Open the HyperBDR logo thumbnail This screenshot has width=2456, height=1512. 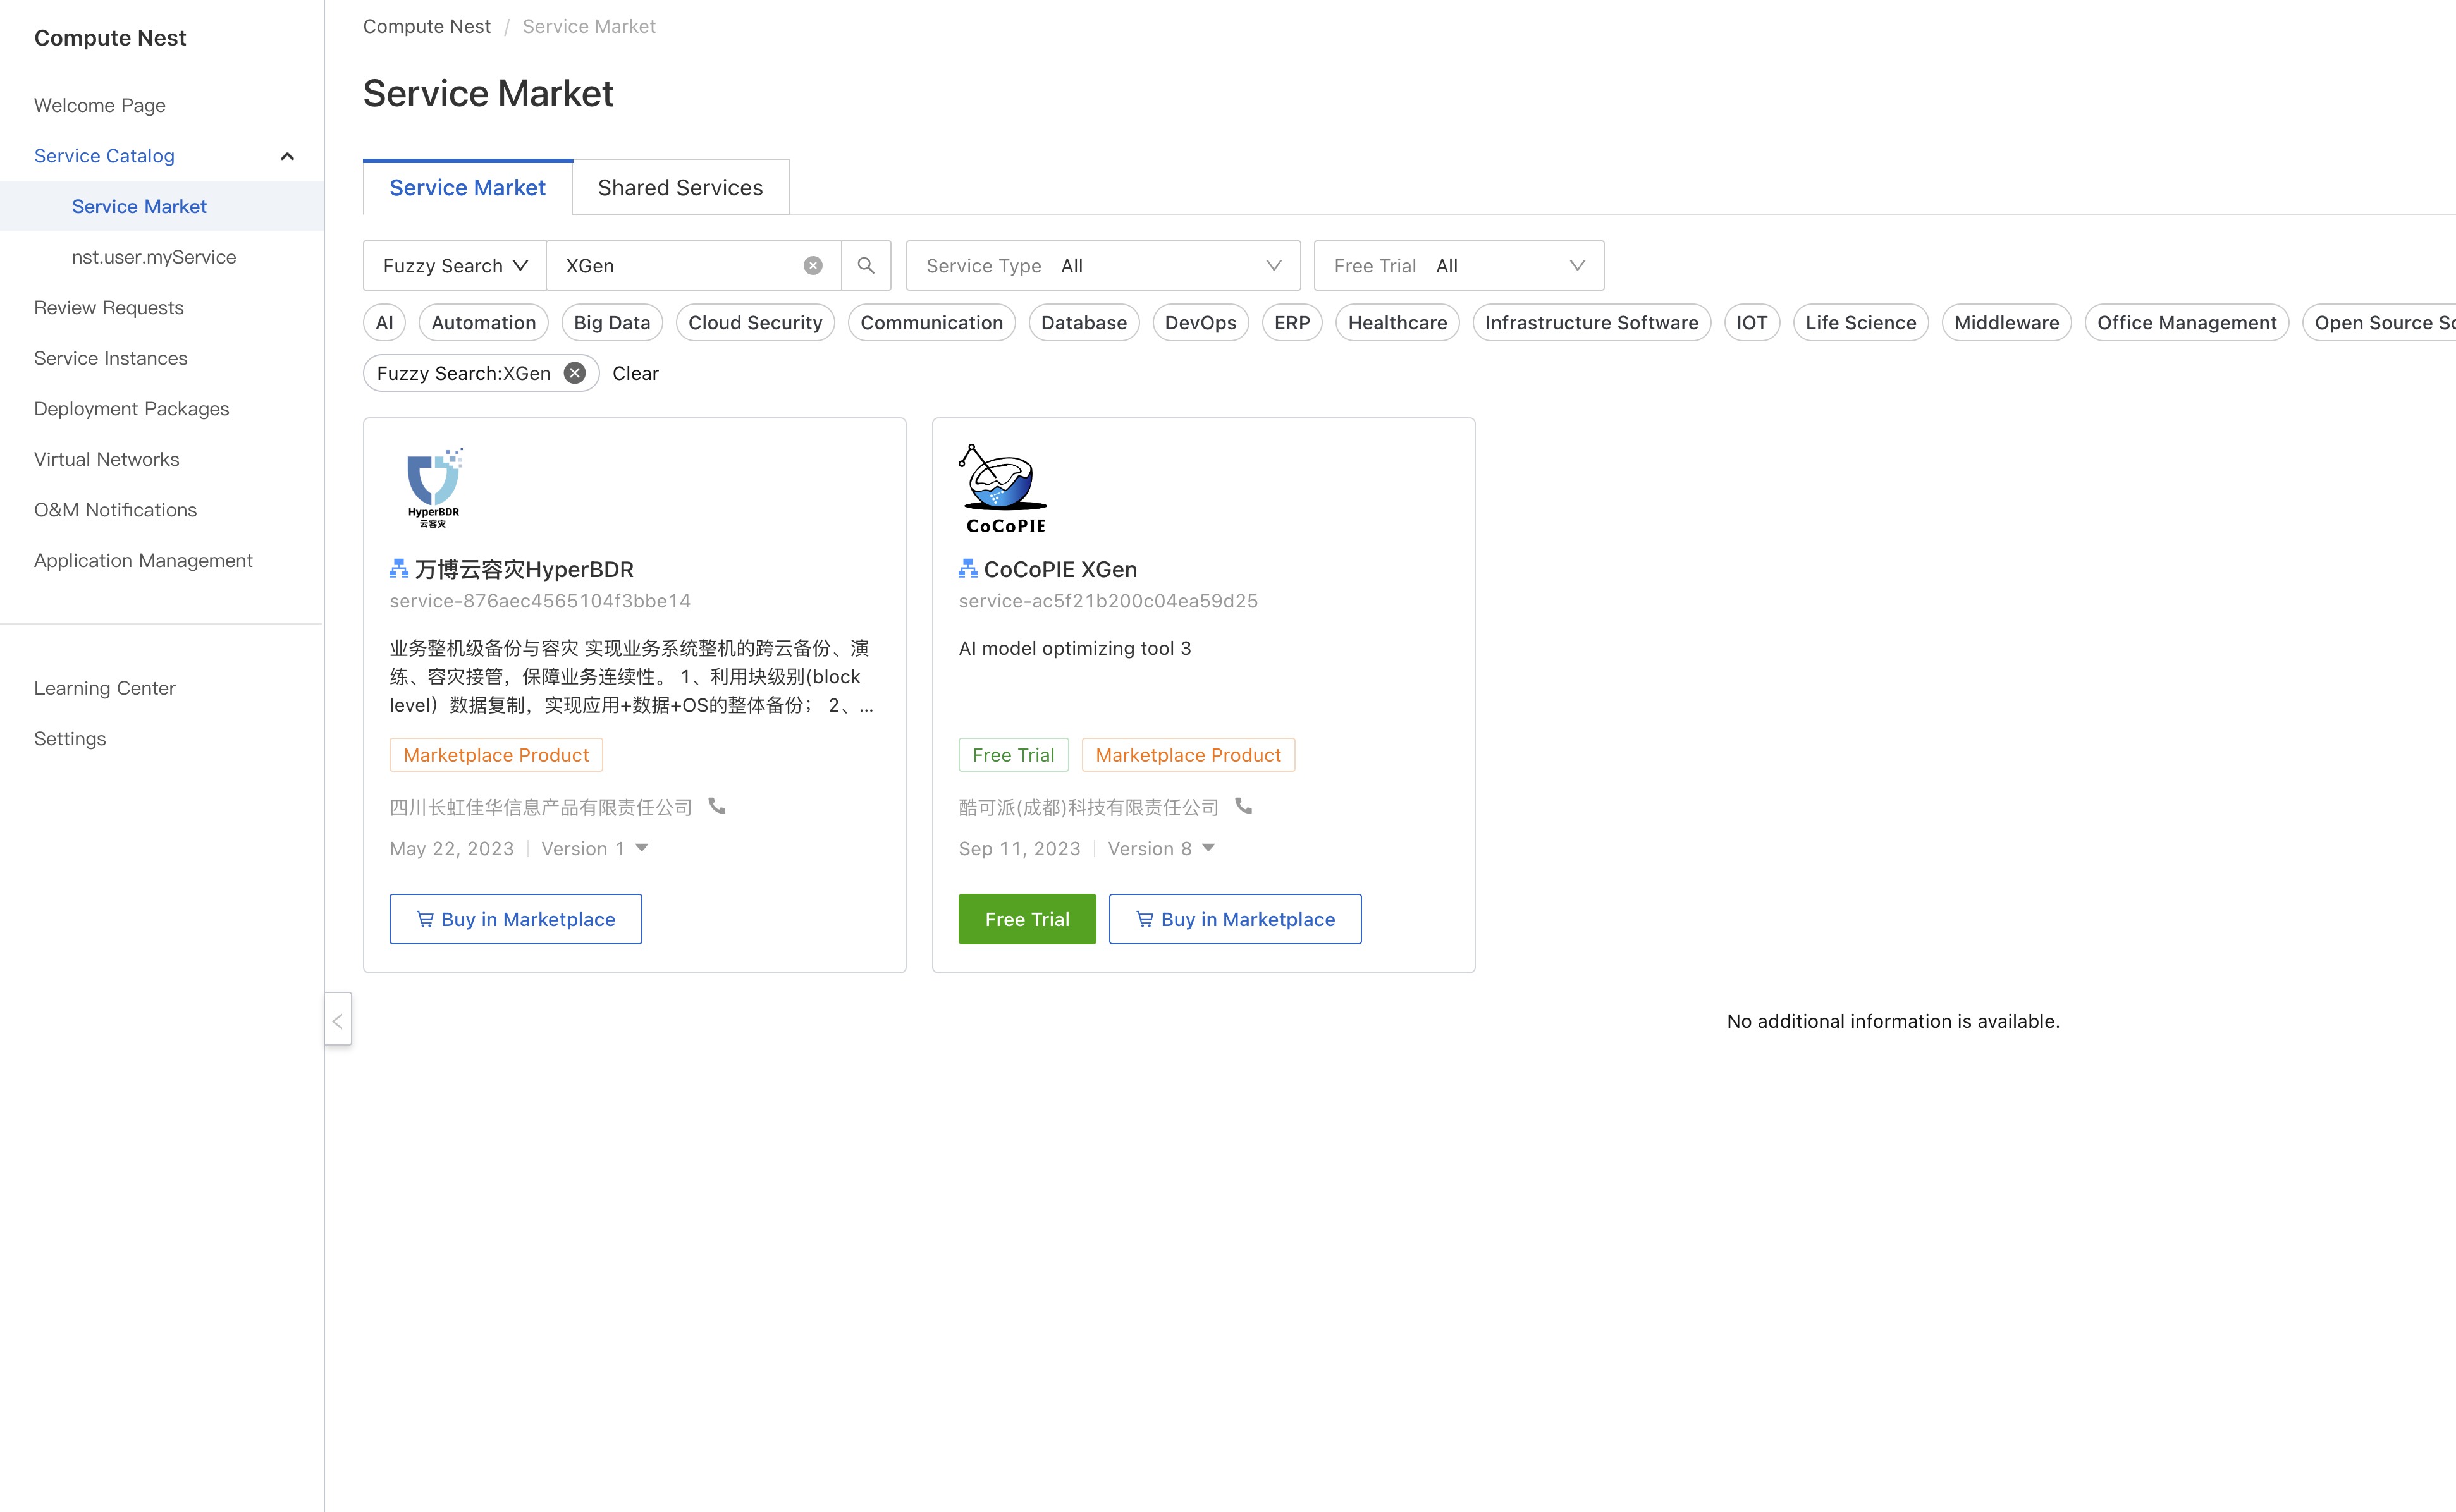pos(434,487)
